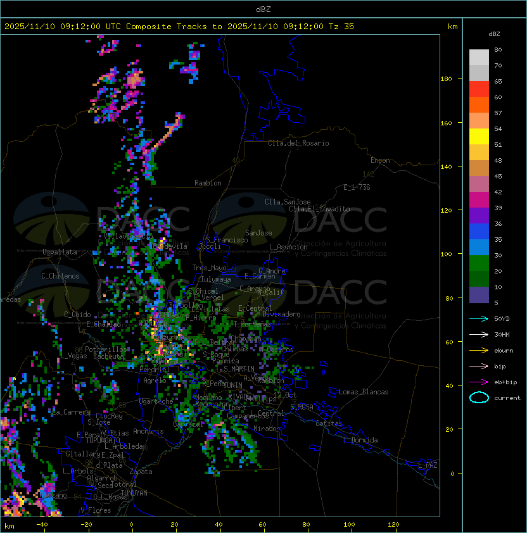Click the light blue 30–35 dBZ swatch
The image size is (527, 533).
click(479, 248)
